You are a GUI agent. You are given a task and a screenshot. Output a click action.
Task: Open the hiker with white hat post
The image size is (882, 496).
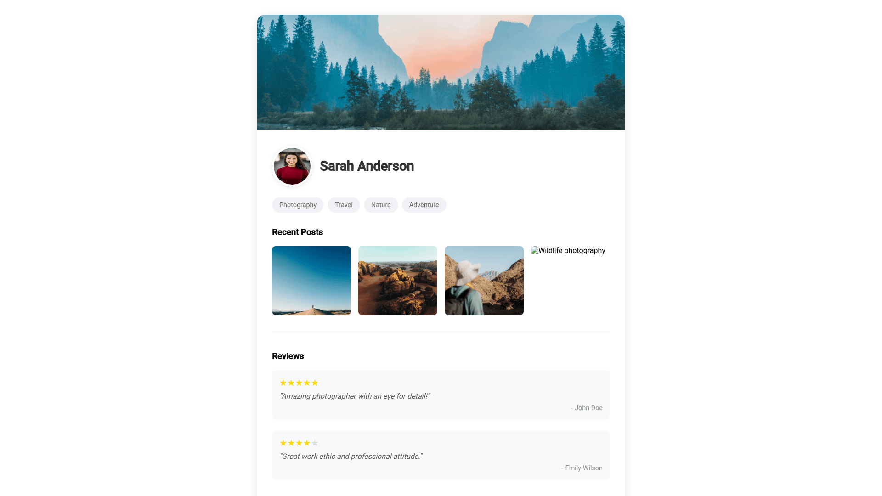pos(484,281)
